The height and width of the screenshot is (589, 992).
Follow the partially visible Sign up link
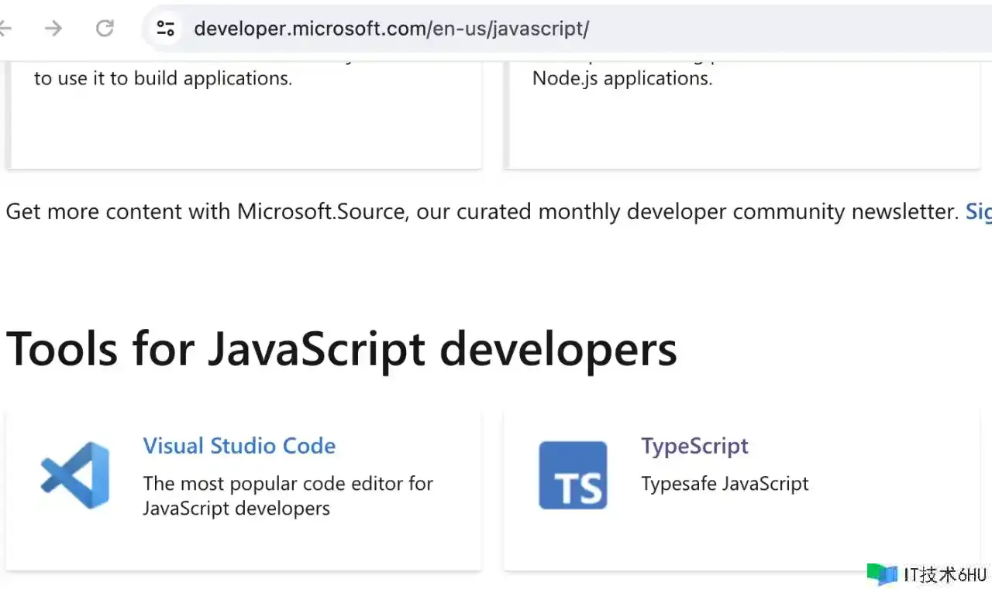click(x=978, y=211)
